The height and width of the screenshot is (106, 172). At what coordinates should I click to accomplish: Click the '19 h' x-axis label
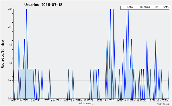tap(139, 101)
